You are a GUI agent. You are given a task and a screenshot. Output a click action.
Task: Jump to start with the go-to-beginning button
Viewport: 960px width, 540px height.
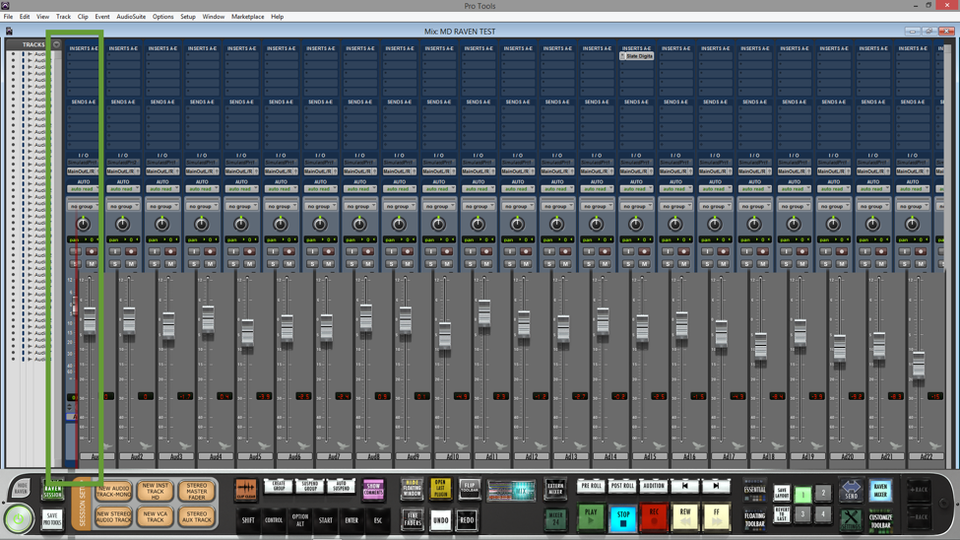click(x=685, y=486)
